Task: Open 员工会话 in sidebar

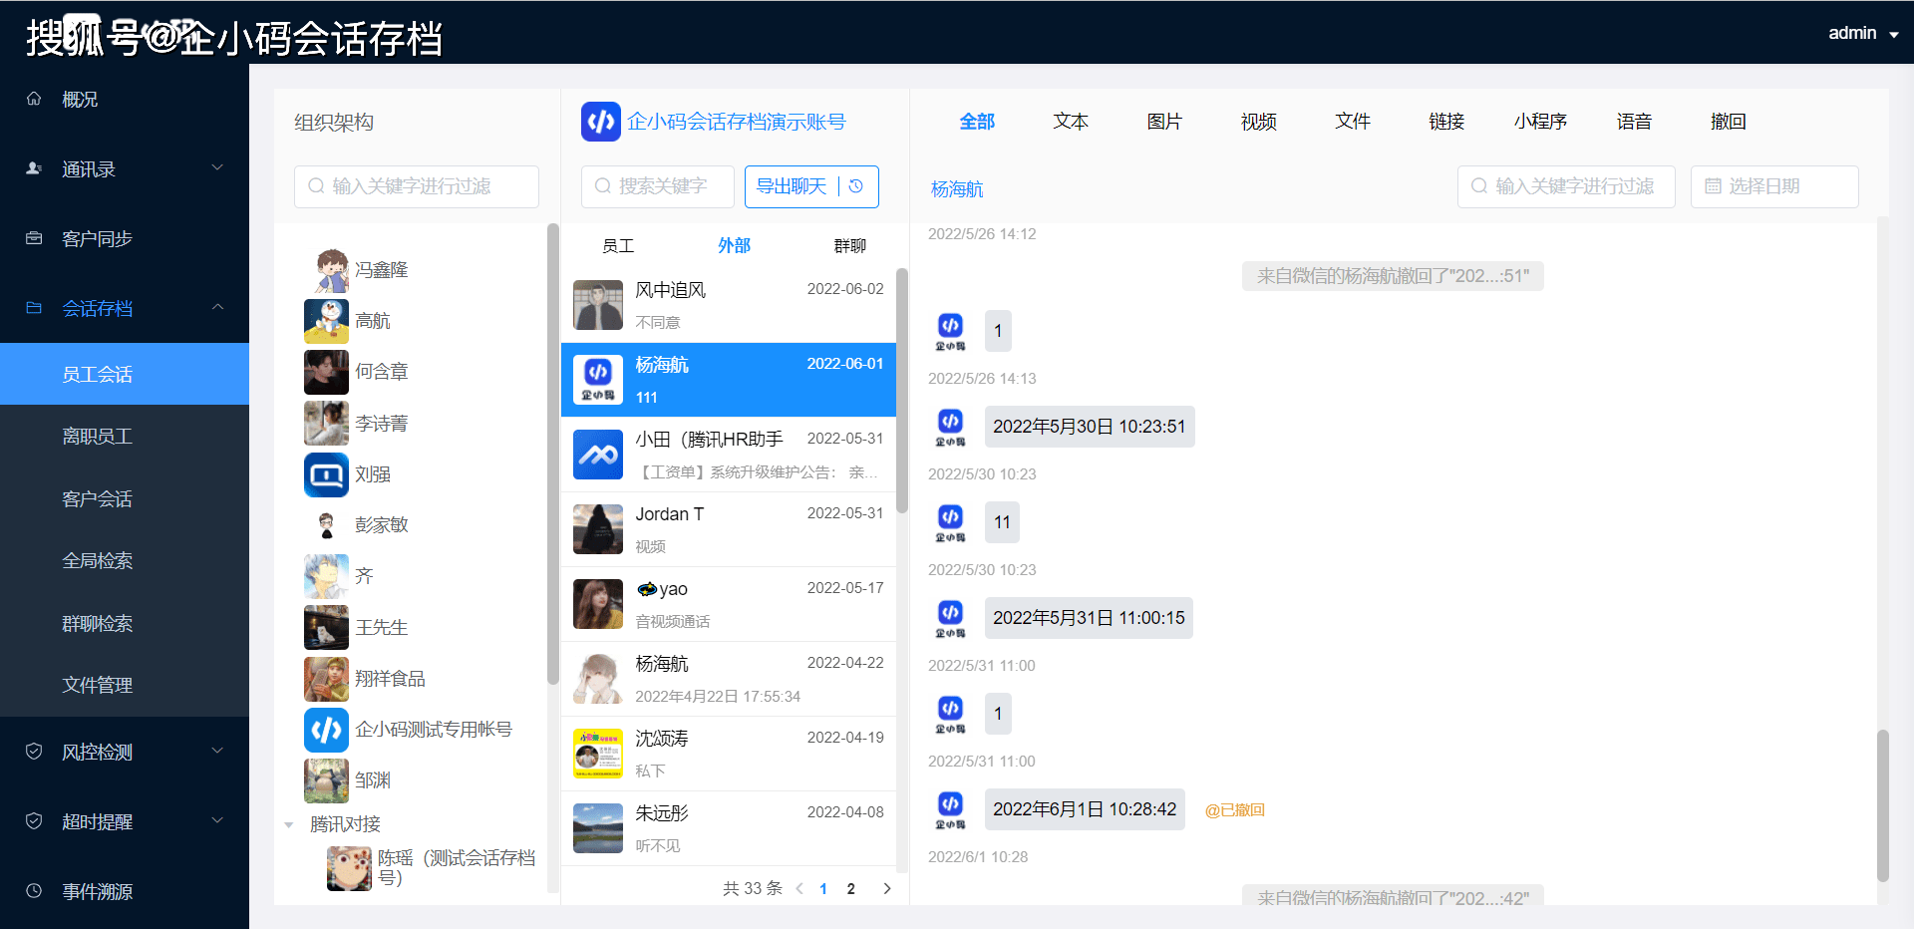Action: [x=125, y=374]
